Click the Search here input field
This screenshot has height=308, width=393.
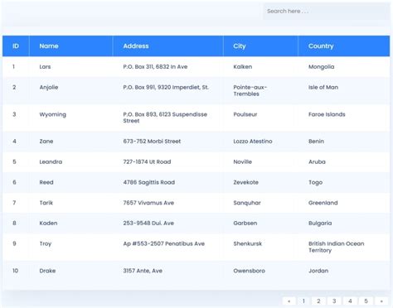[x=326, y=12]
